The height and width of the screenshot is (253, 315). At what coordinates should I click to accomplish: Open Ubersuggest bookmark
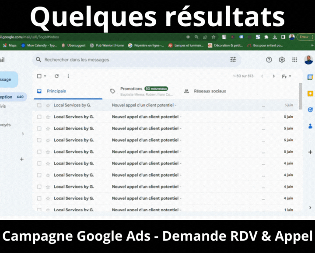click(73, 45)
